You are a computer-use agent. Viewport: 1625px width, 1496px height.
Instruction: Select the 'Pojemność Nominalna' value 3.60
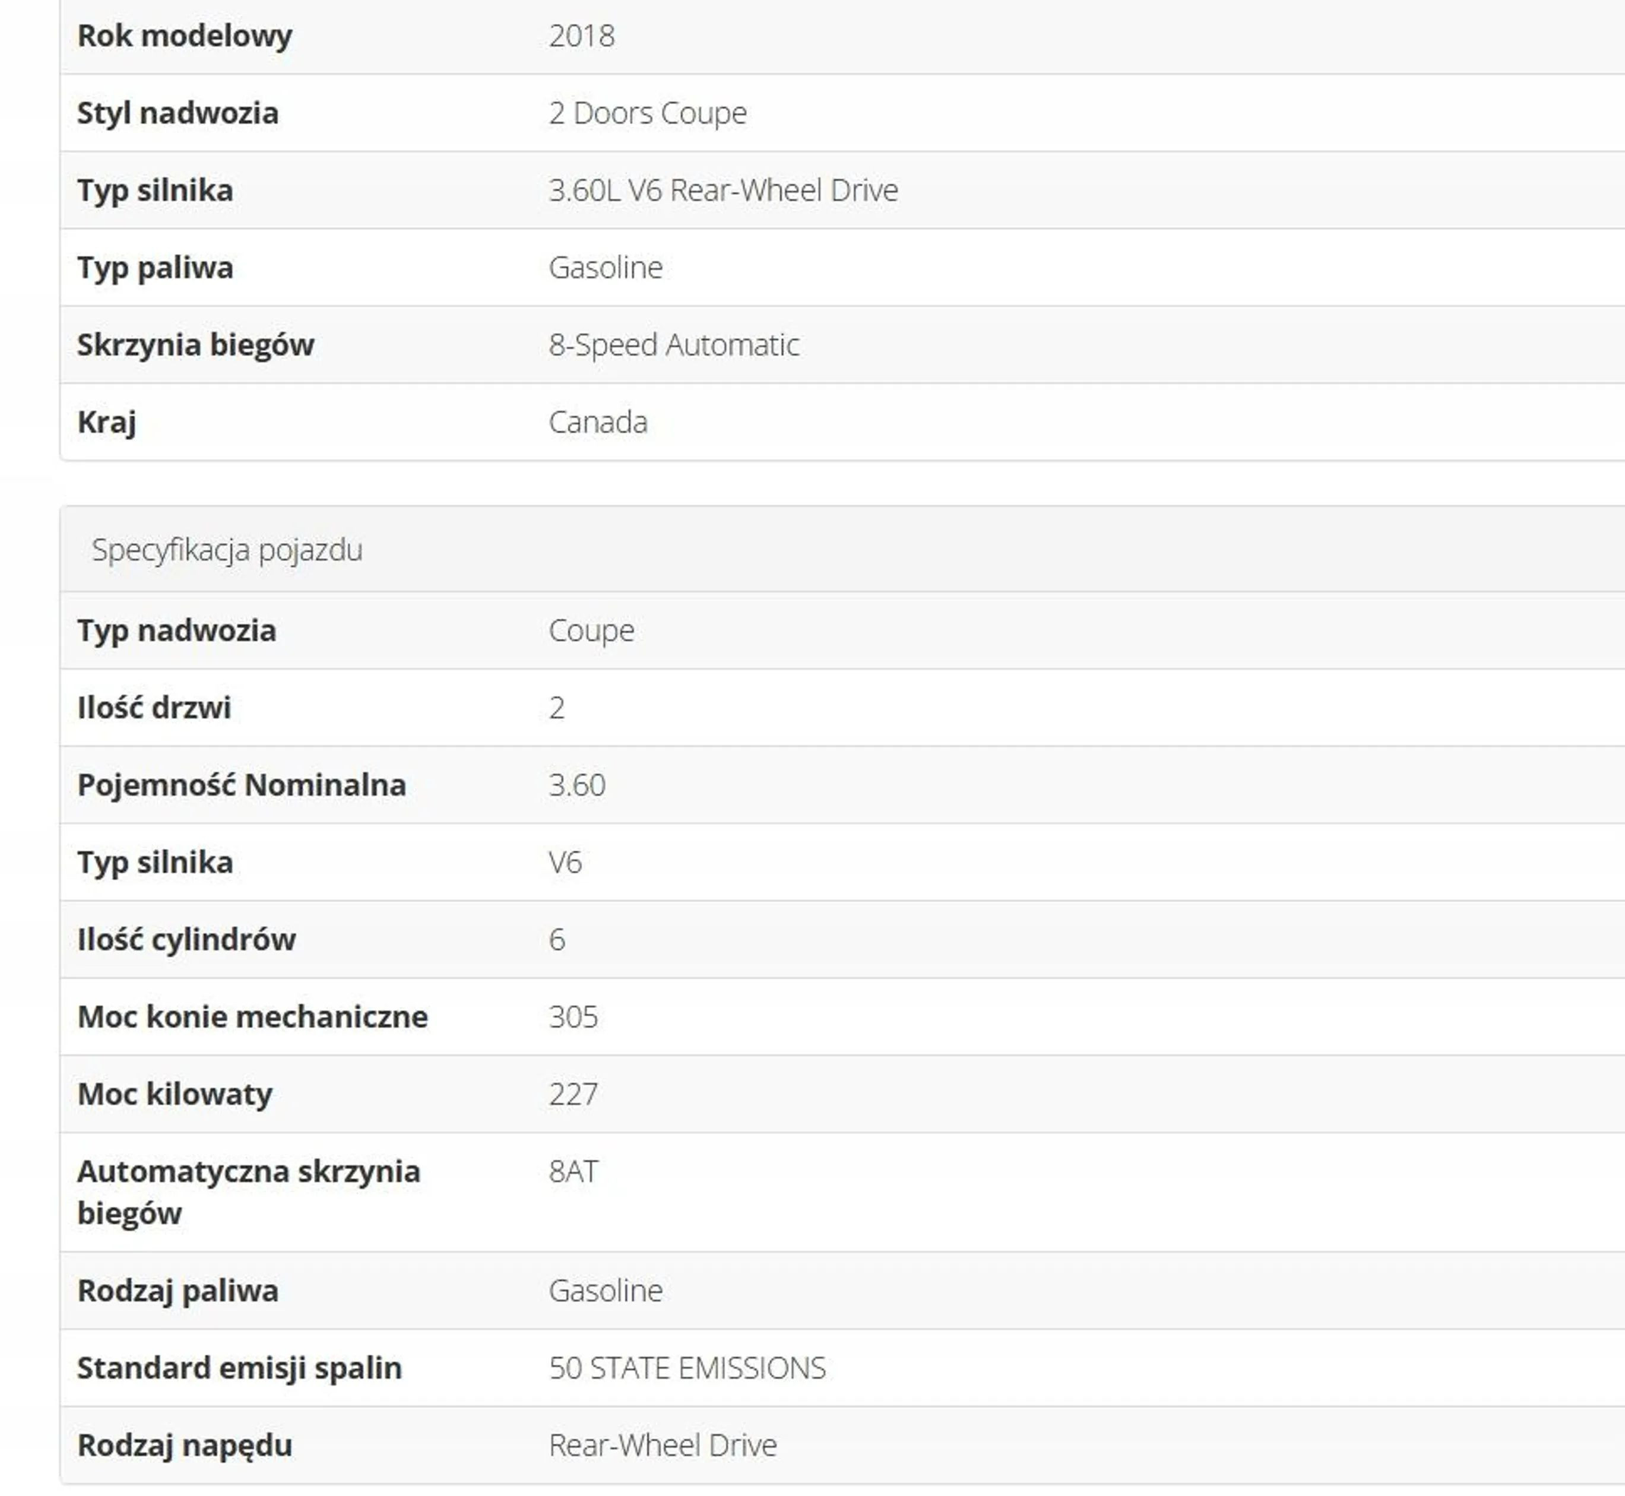(576, 784)
